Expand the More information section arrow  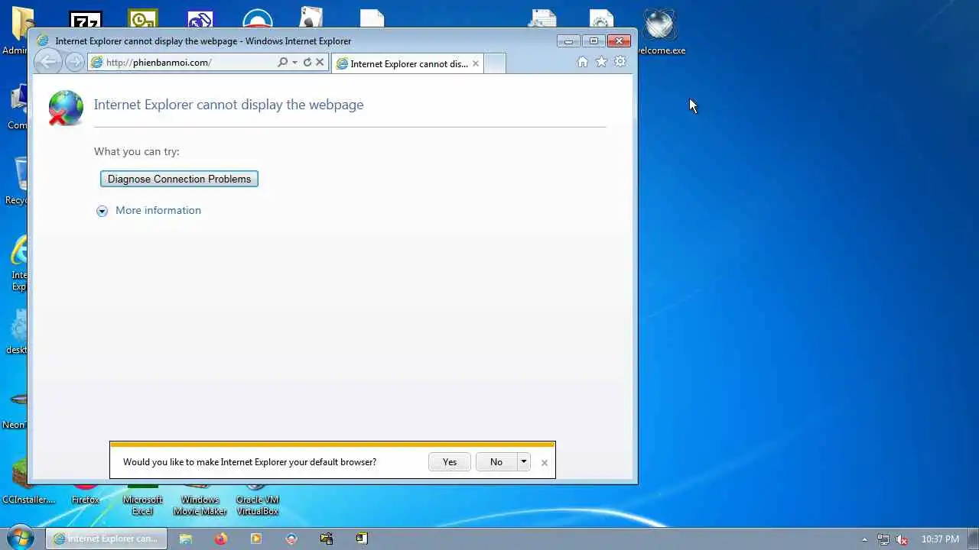pos(102,211)
